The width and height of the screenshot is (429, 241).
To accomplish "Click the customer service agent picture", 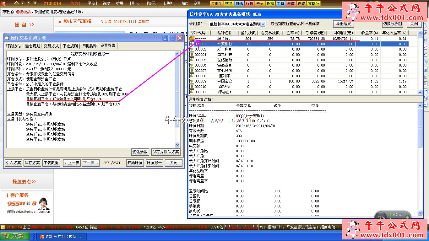I will pyautogui.click(x=43, y=204).
